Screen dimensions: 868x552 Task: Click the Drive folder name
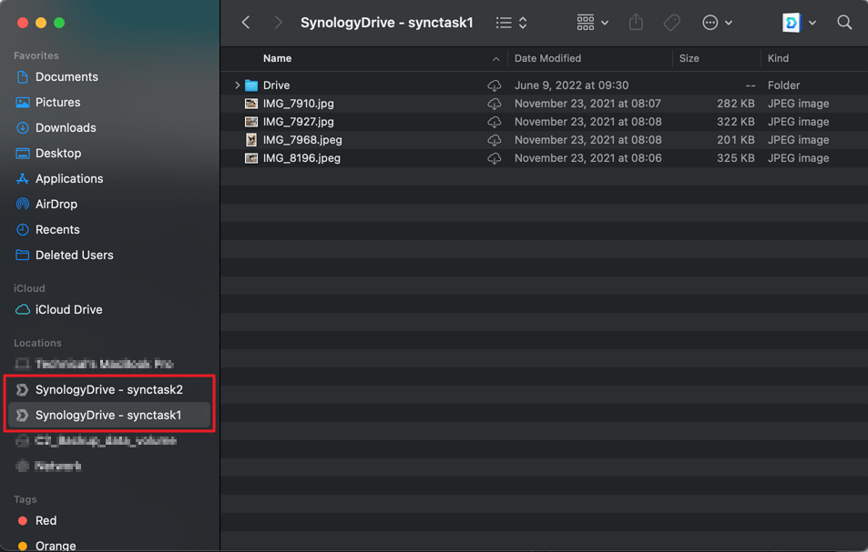click(276, 85)
